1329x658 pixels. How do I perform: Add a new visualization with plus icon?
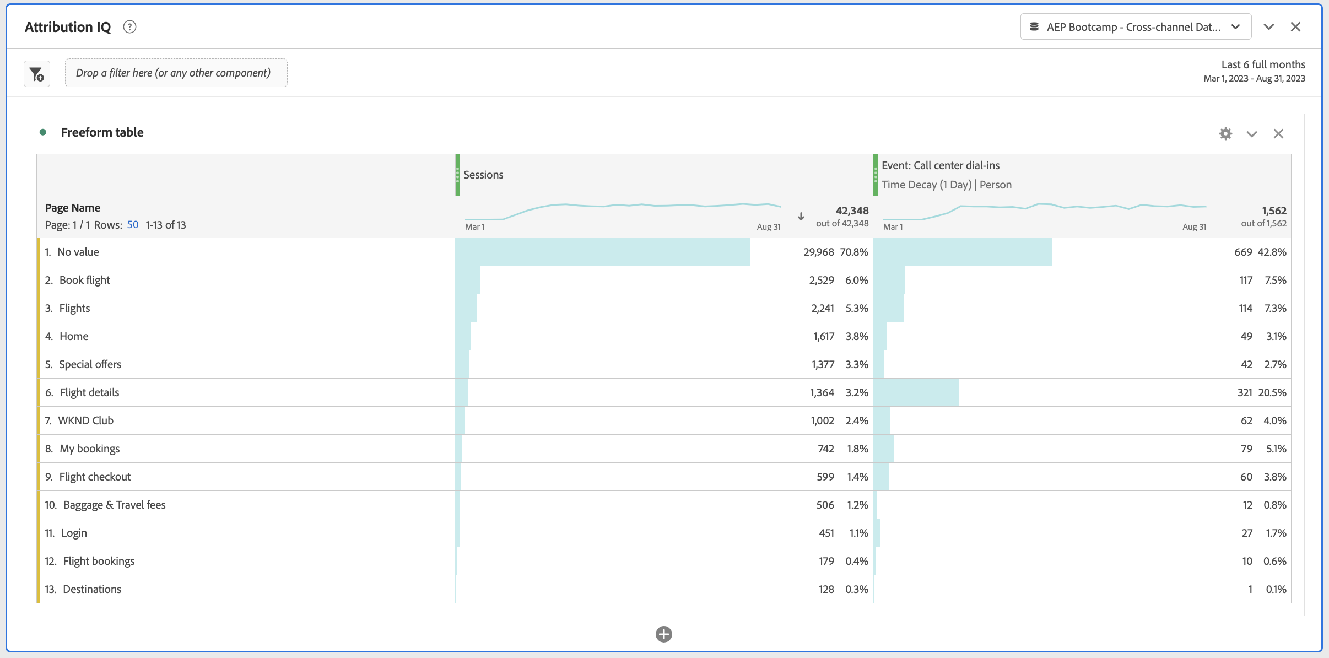pyautogui.click(x=664, y=634)
